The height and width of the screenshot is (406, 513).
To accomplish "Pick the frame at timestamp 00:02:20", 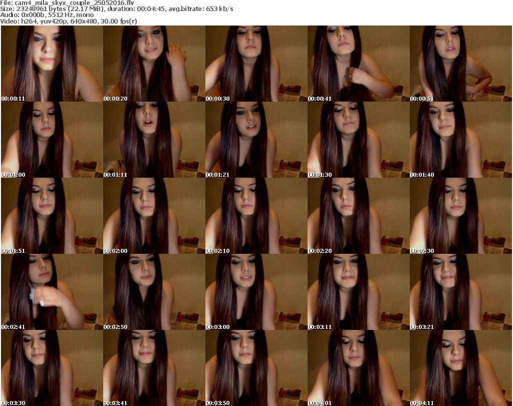I will click(x=358, y=216).
